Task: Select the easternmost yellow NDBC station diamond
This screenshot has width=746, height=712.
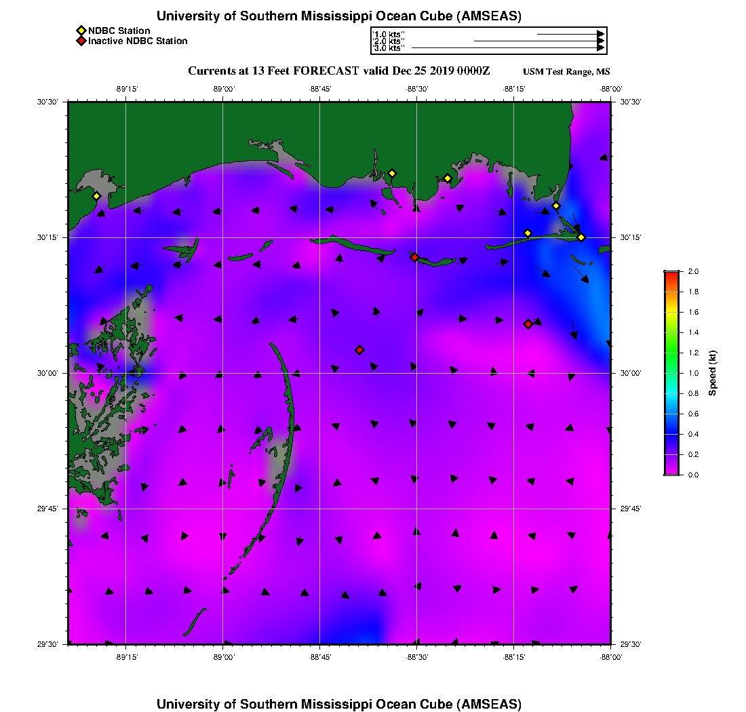Action: [x=581, y=237]
